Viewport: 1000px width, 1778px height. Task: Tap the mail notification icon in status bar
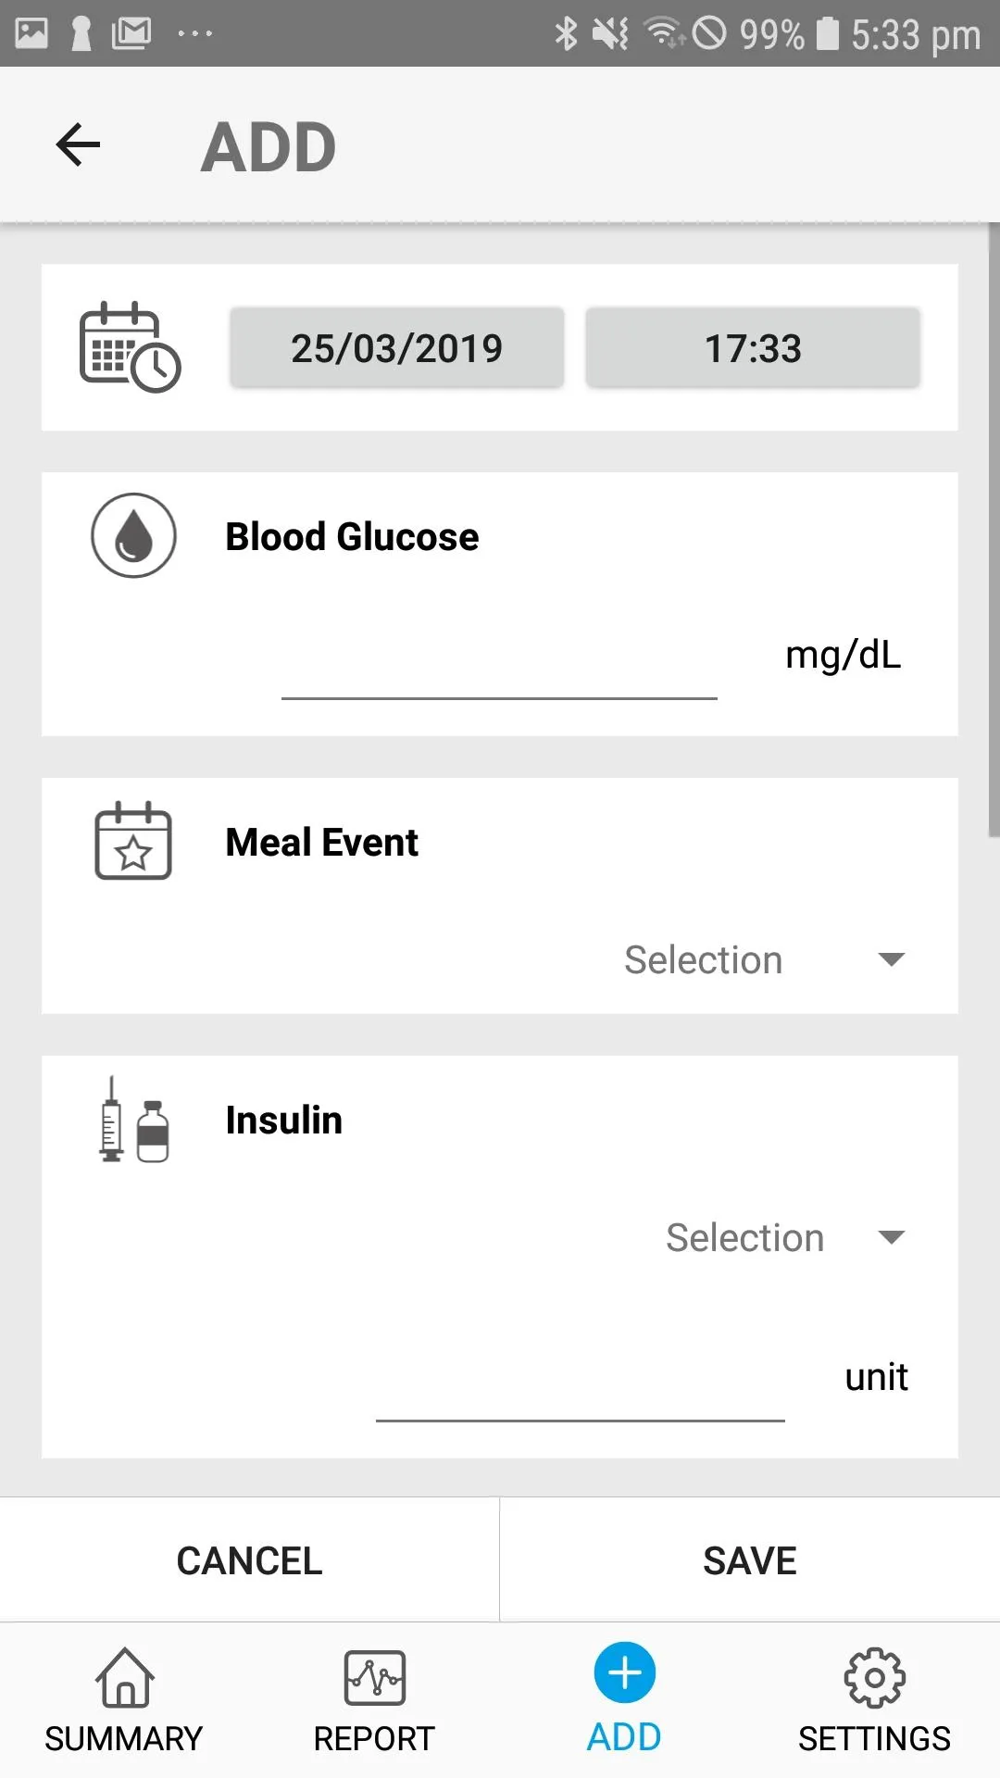coord(131,33)
